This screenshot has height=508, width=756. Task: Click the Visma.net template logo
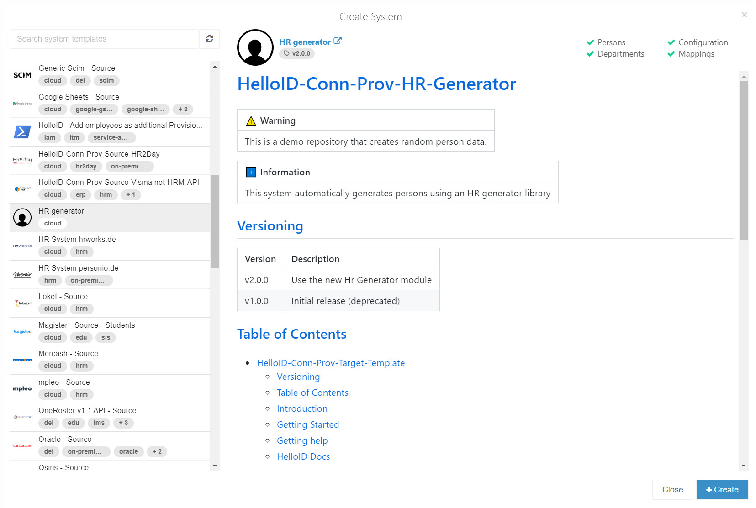[x=22, y=189]
